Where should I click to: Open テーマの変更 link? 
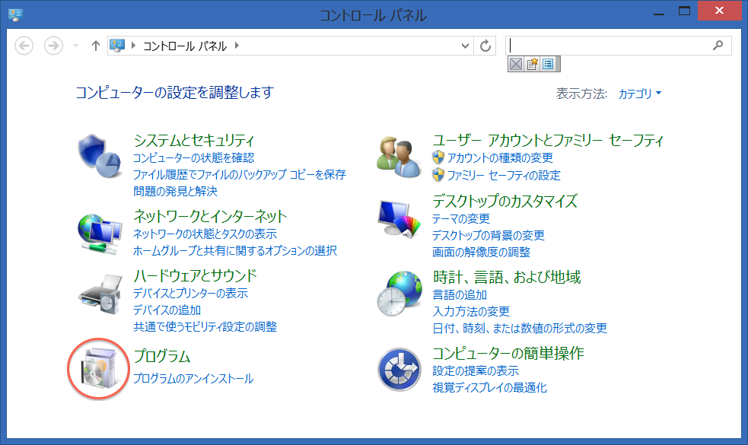point(461,219)
